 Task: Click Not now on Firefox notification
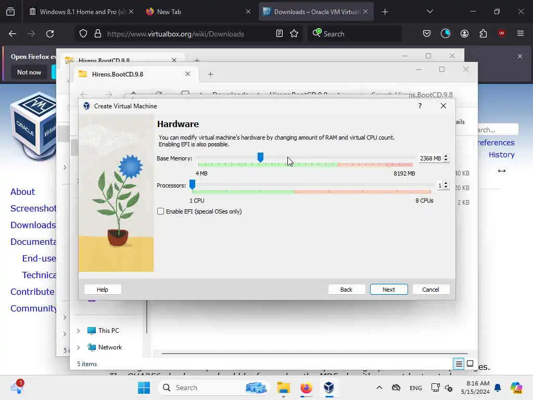[x=29, y=72]
